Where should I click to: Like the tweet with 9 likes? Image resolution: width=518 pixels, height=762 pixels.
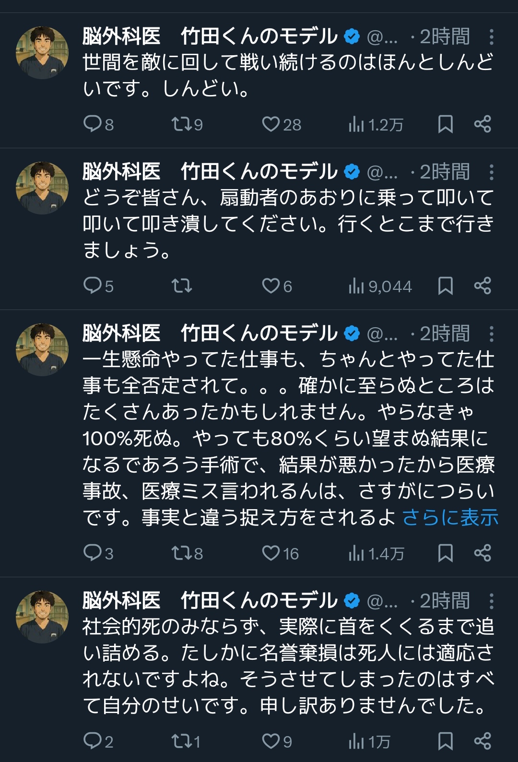(x=271, y=741)
